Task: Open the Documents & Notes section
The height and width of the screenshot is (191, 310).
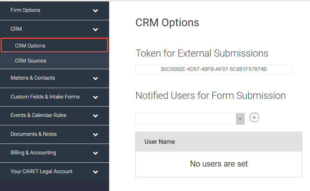Action: tap(54, 134)
